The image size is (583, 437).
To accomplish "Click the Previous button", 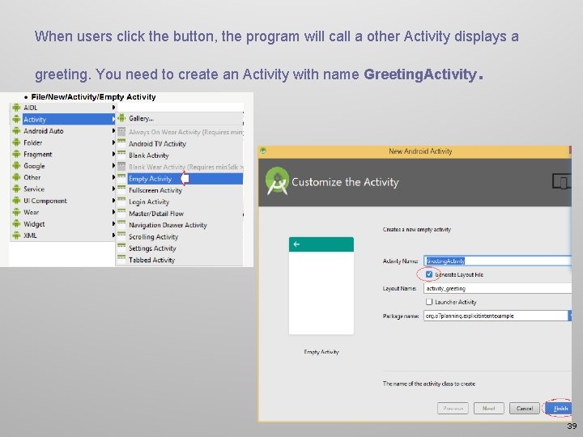I will (453, 409).
